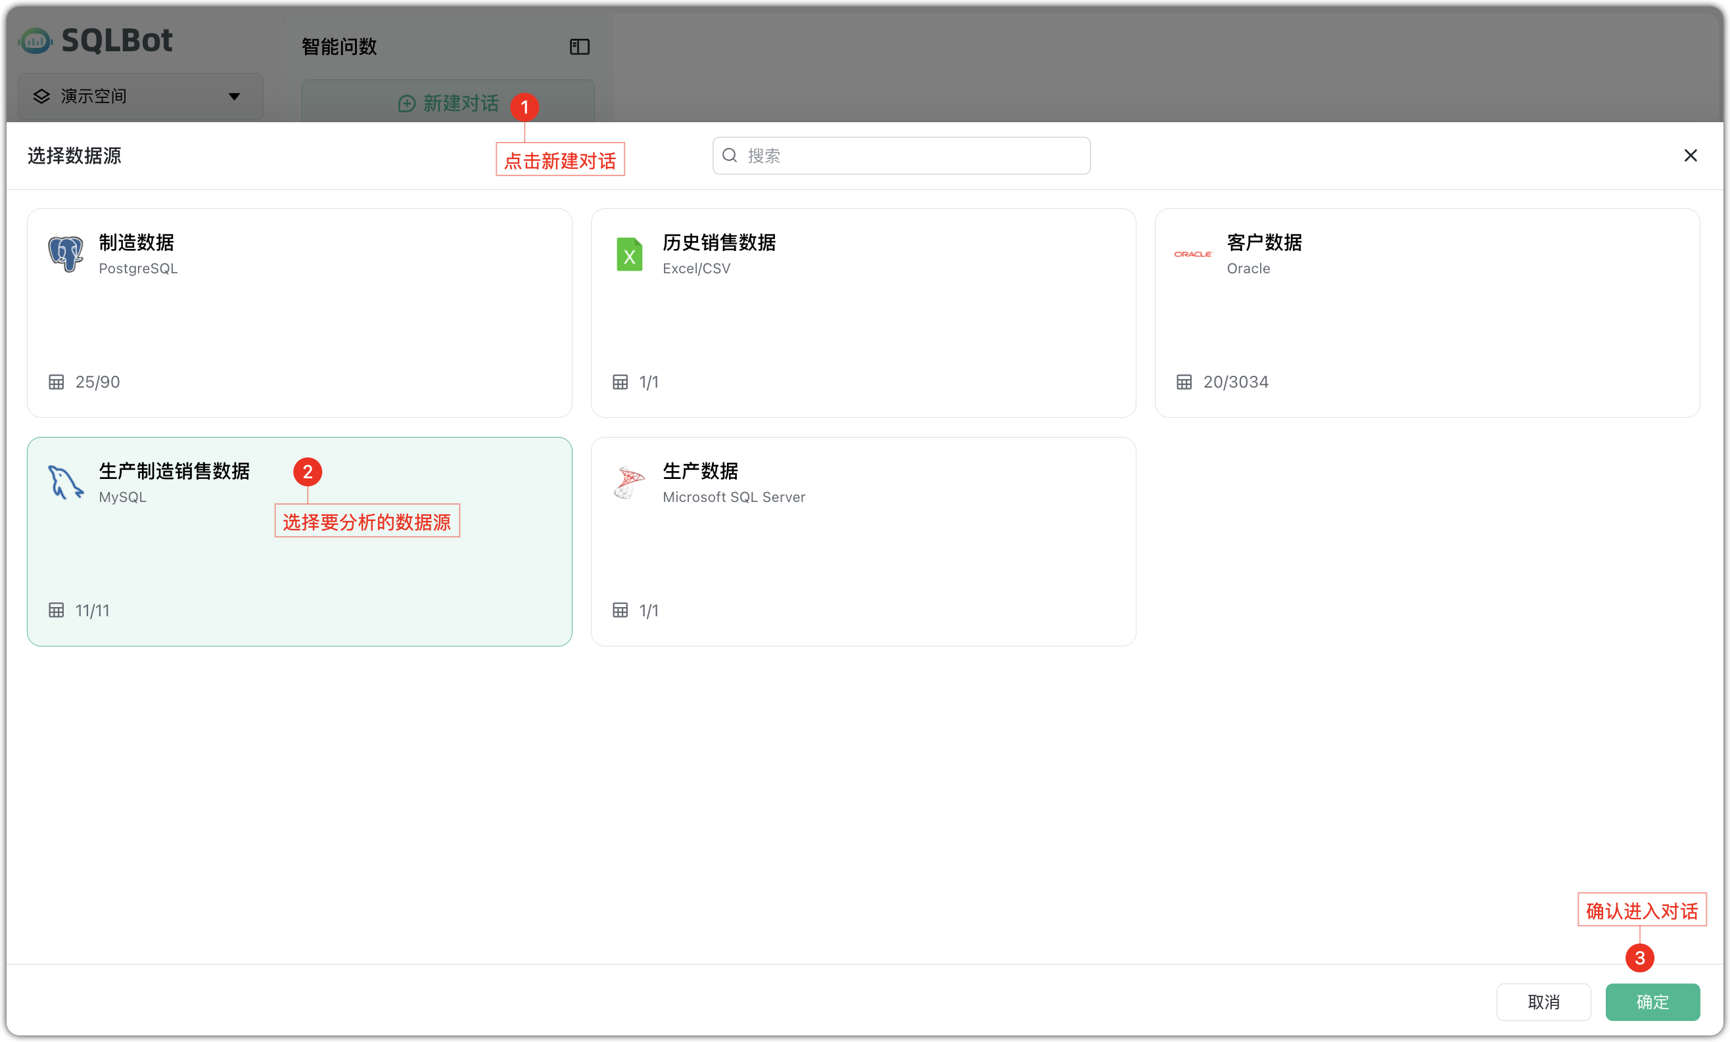Click 确定 to confirm data source selection
The width and height of the screenshot is (1730, 1042).
(1652, 1002)
